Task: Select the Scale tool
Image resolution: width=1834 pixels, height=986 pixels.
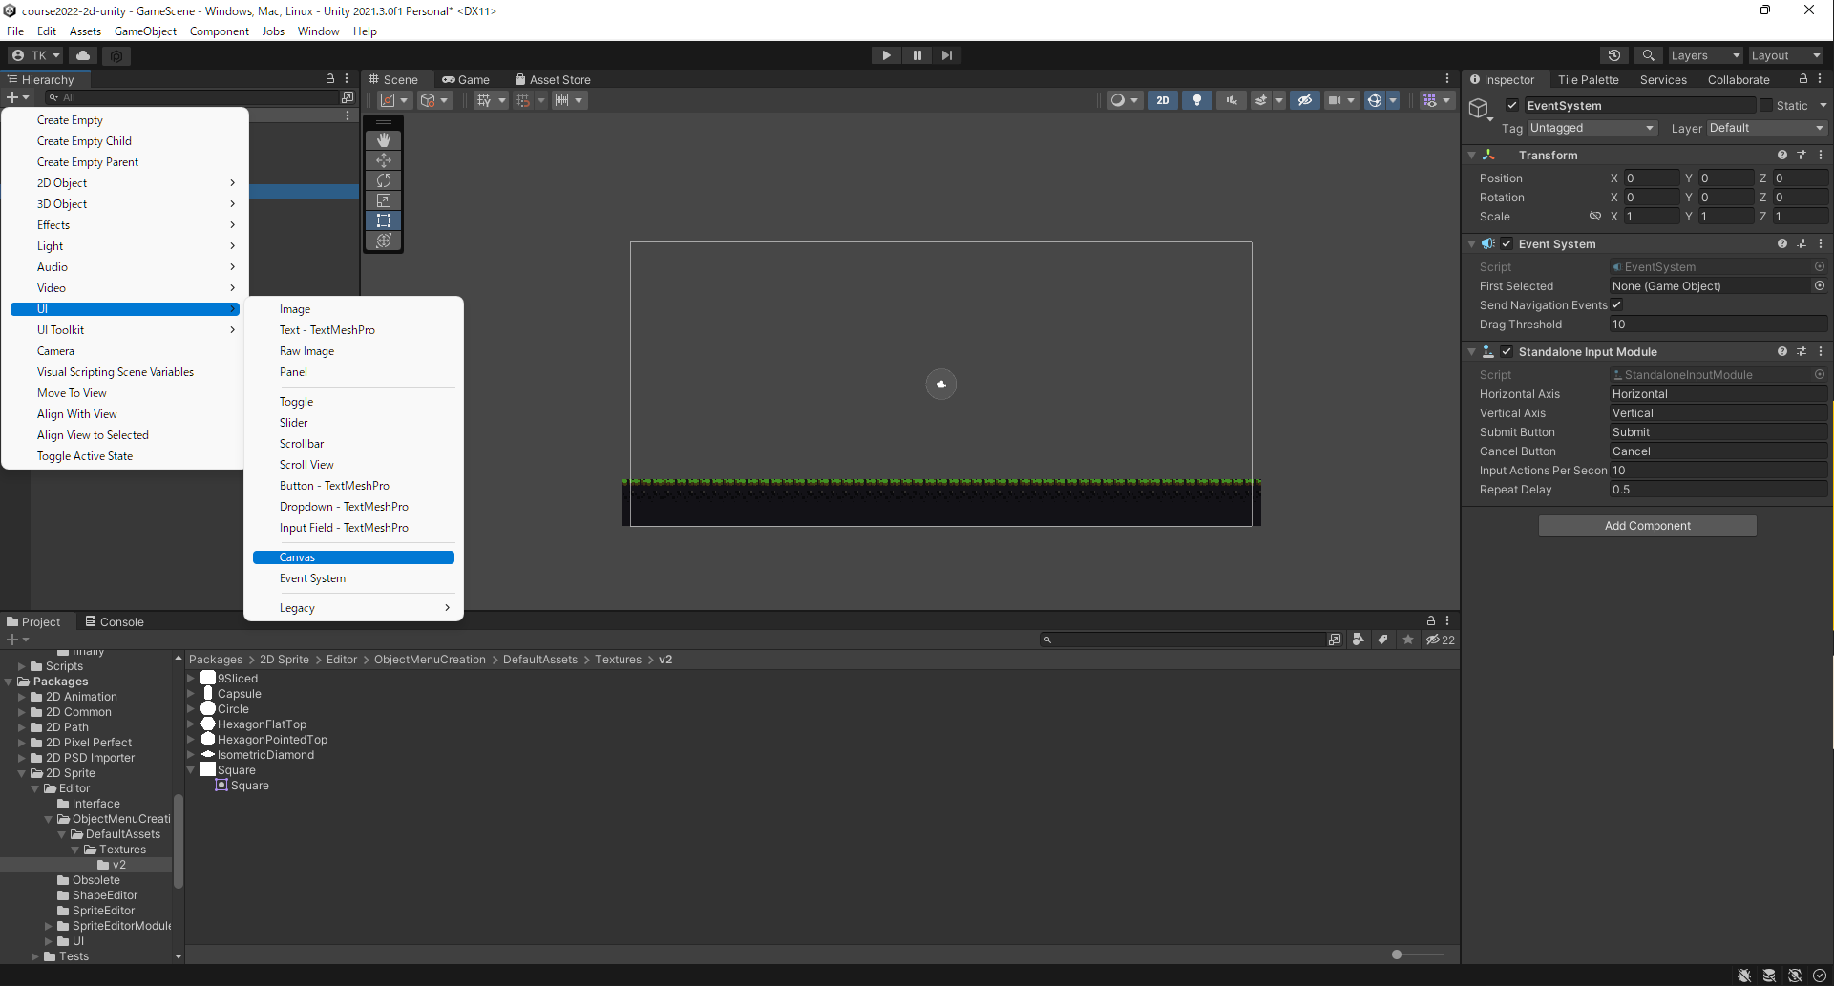Action: (x=384, y=200)
